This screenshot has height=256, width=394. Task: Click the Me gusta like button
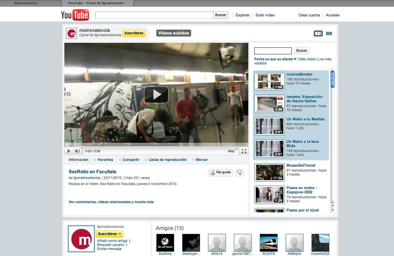point(220,172)
